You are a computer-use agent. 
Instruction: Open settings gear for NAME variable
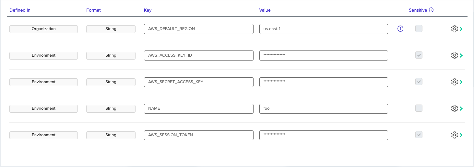[x=454, y=108]
